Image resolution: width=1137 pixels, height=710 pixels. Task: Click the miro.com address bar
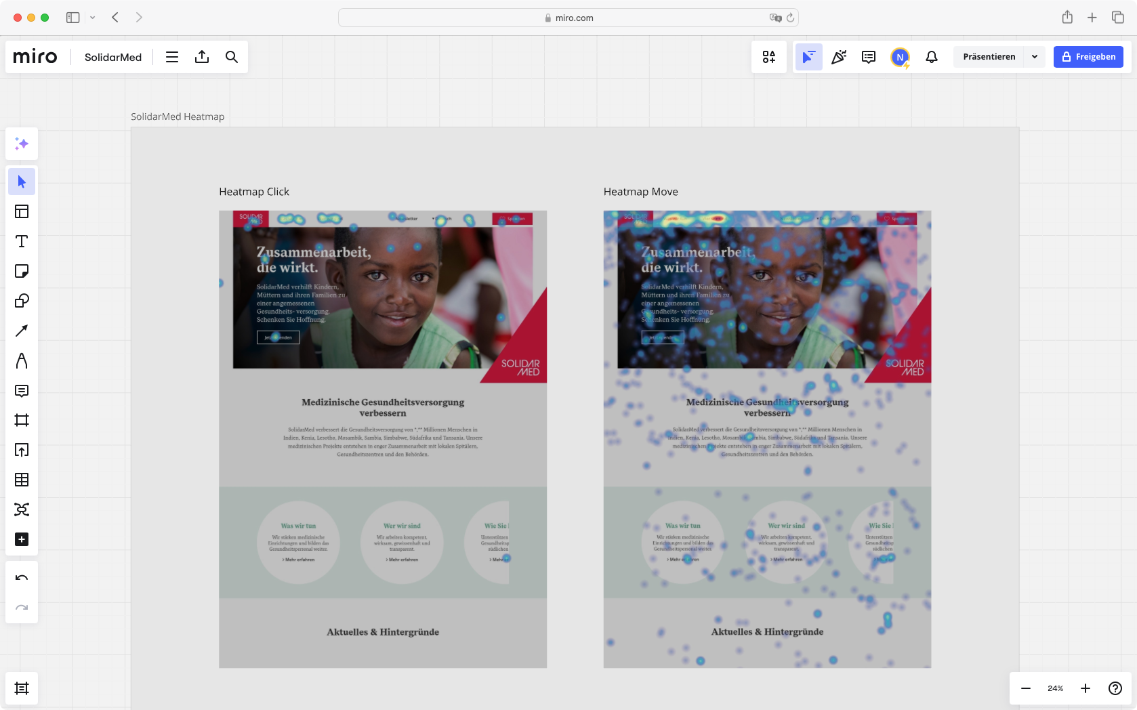[x=568, y=18]
